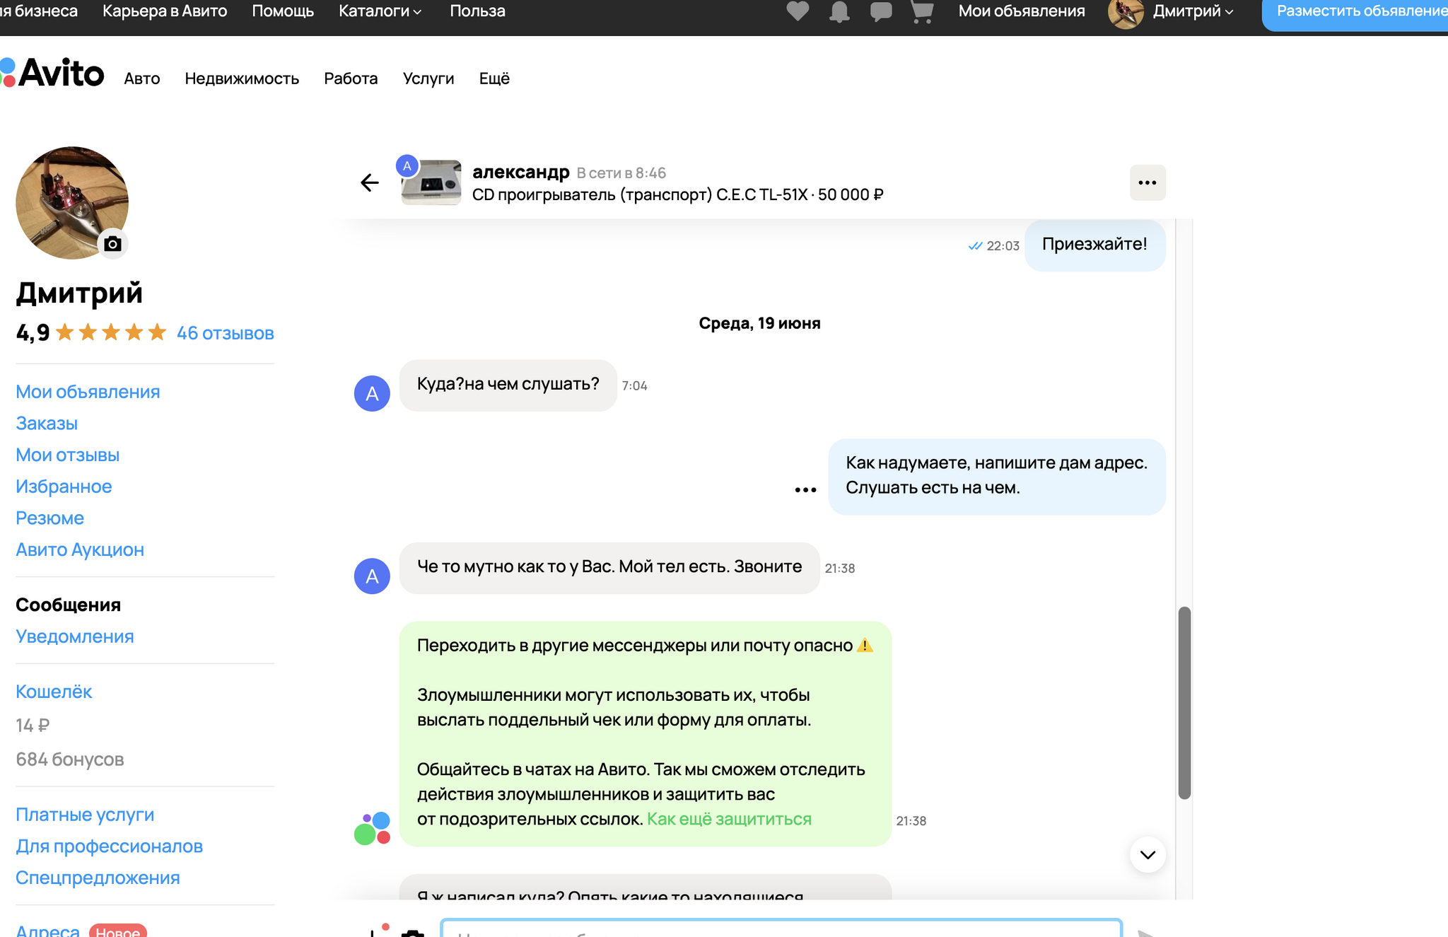Open Дмитрий avatar in top bar

point(1126,12)
